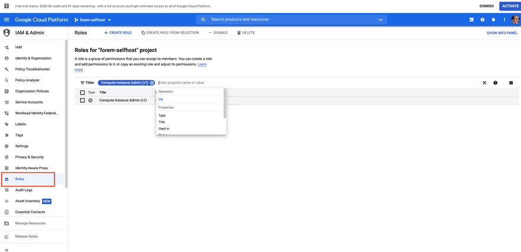Open the user account avatar
The image size is (521, 252).
point(515,20)
